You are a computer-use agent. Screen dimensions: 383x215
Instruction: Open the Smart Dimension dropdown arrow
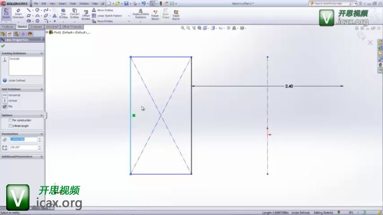pyautogui.click(x=18, y=22)
